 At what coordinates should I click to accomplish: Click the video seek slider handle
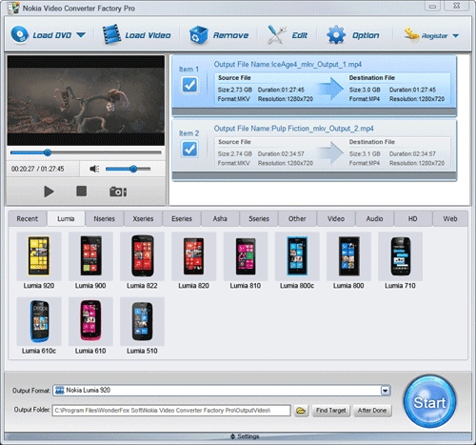[48, 152]
